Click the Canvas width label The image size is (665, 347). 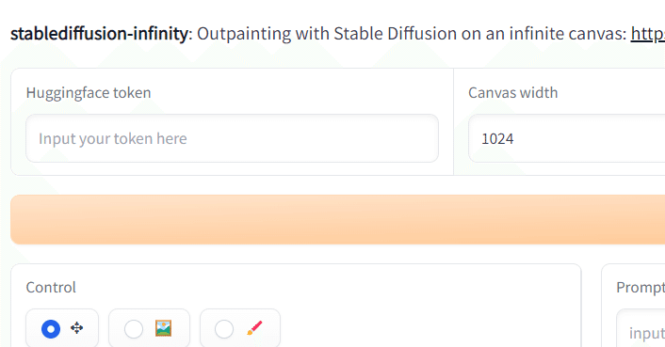[x=512, y=93]
